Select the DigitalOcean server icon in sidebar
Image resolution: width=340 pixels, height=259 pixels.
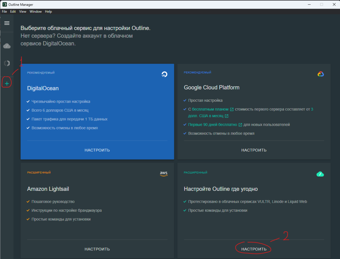(x=7, y=63)
